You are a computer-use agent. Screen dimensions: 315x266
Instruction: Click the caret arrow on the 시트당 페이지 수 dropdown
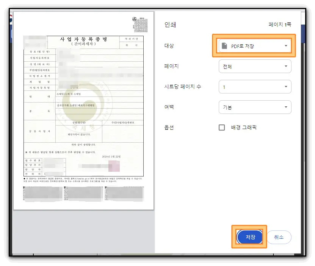click(286, 87)
